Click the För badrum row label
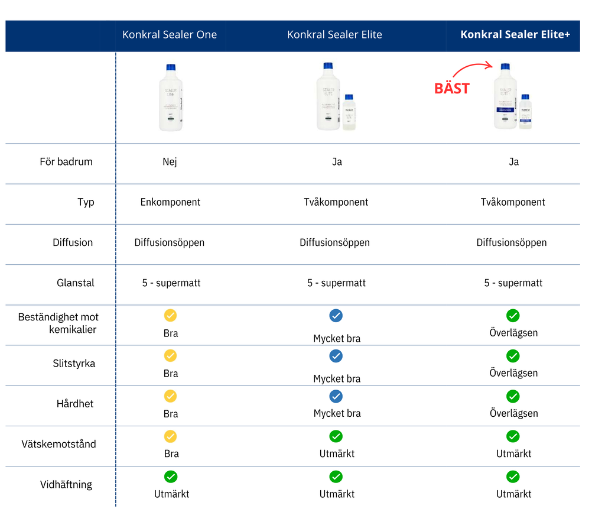The width and height of the screenshot is (605, 512). pos(66,162)
